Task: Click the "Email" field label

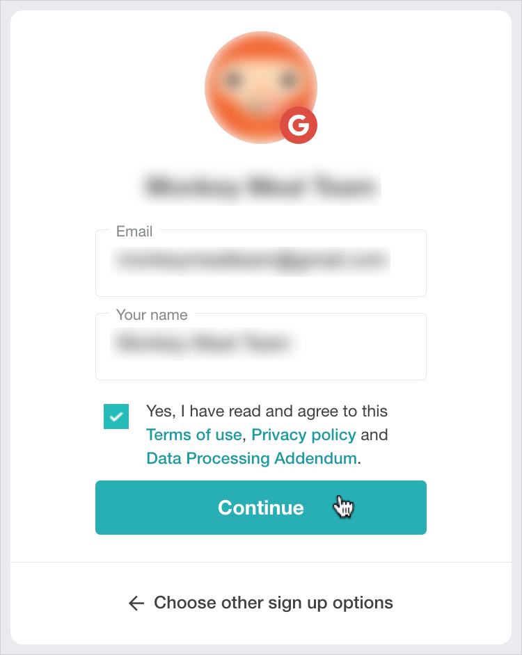Action: pyautogui.click(x=134, y=232)
